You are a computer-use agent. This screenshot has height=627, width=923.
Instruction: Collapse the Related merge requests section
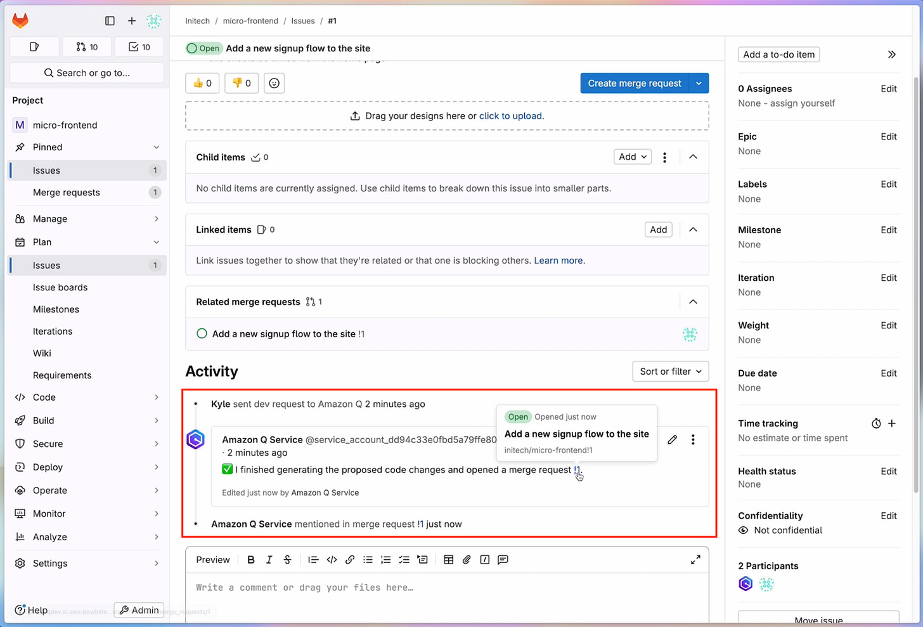tap(693, 302)
